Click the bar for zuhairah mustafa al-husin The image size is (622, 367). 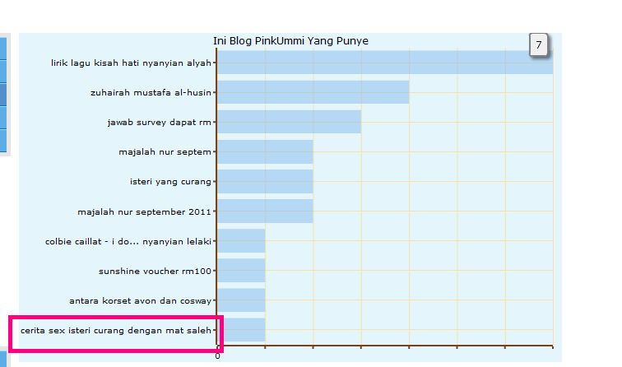[313, 92]
